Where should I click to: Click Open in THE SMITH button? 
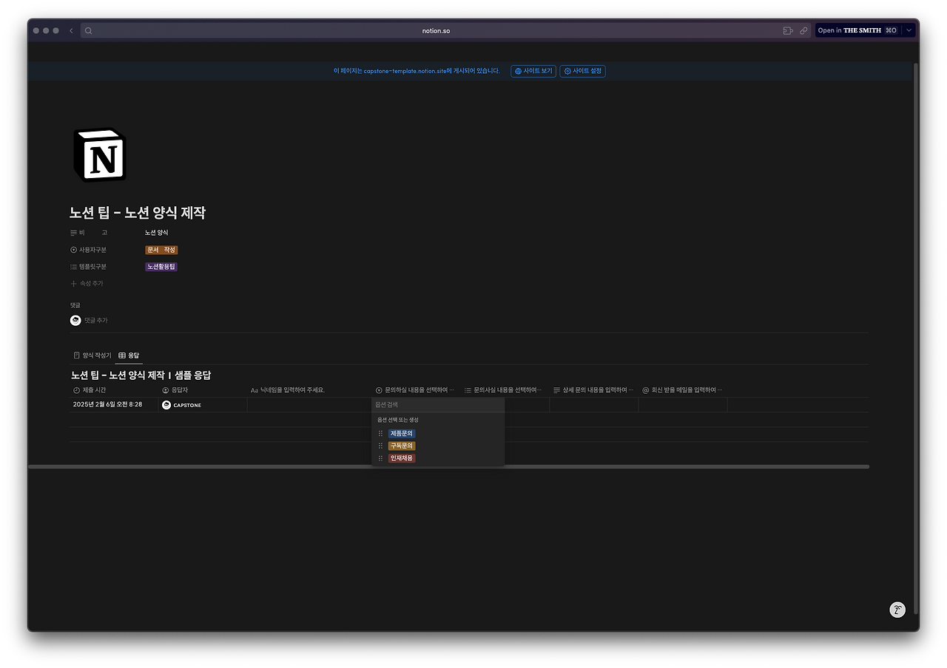(858, 31)
